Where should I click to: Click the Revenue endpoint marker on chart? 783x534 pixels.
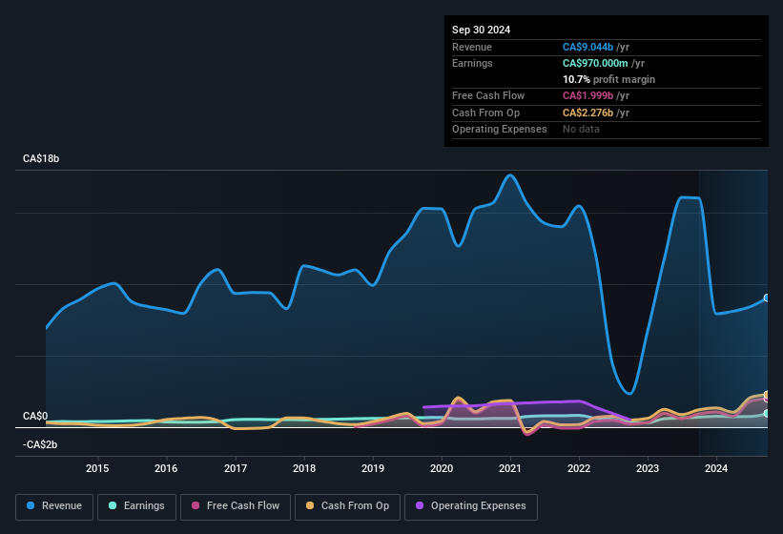pos(766,298)
